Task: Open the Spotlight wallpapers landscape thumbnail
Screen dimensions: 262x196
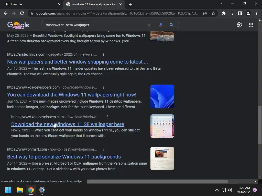Action: point(162,36)
